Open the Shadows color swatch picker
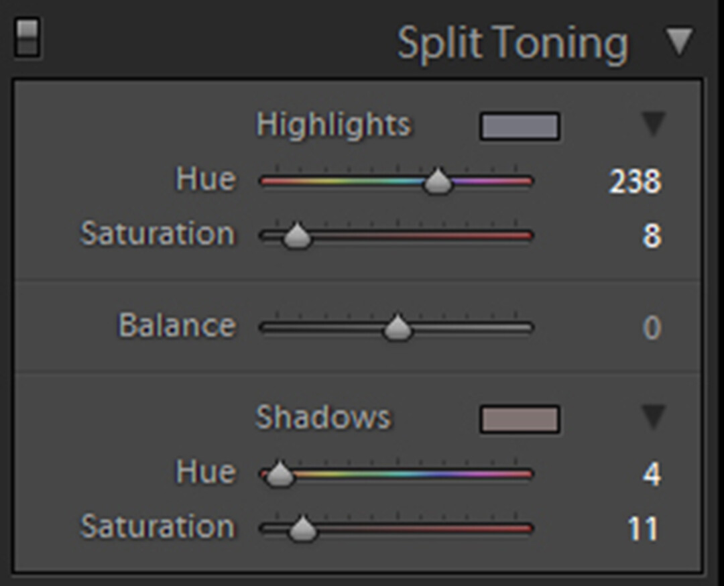Viewport: 724px width, 586px height. pyautogui.click(x=520, y=420)
